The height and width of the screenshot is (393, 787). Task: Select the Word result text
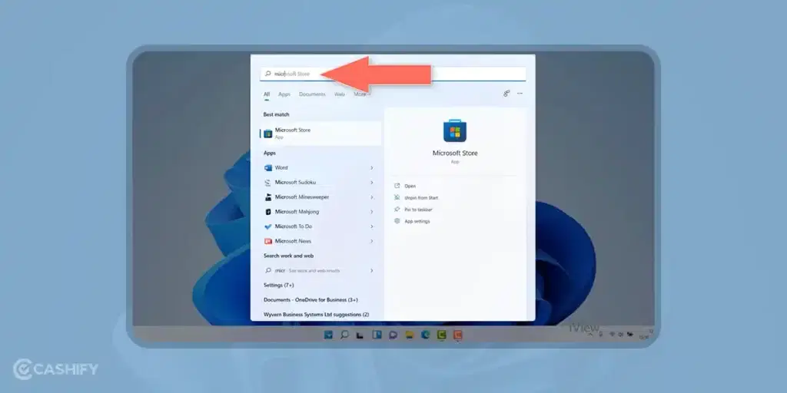pos(281,168)
